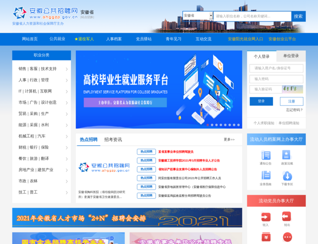Expand the 人事 | 行政 | 管理 category
The height and width of the screenshot is (244, 318).
pyautogui.click(x=42, y=80)
